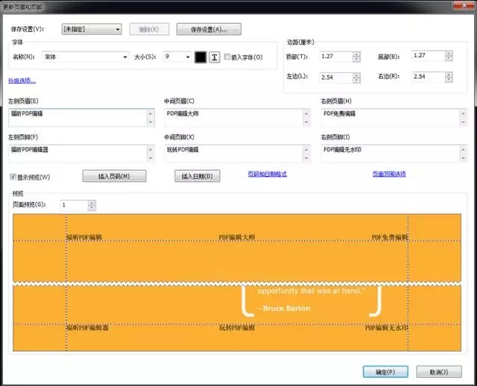Viewport: 477px width, 386px height.
Task: Close the dialog window
Action: click(x=464, y=5)
